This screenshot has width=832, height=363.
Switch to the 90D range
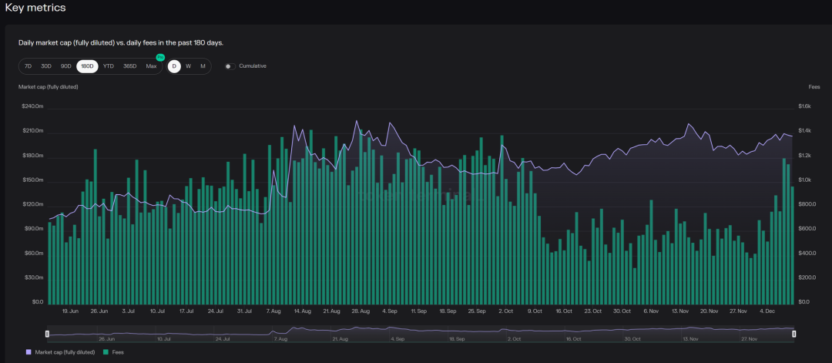[x=66, y=66]
